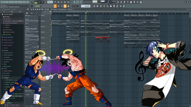Image resolution: width=191 pixels, height=107 pixels.
Task: Click the stop button in transport
Action: click(42, 2)
